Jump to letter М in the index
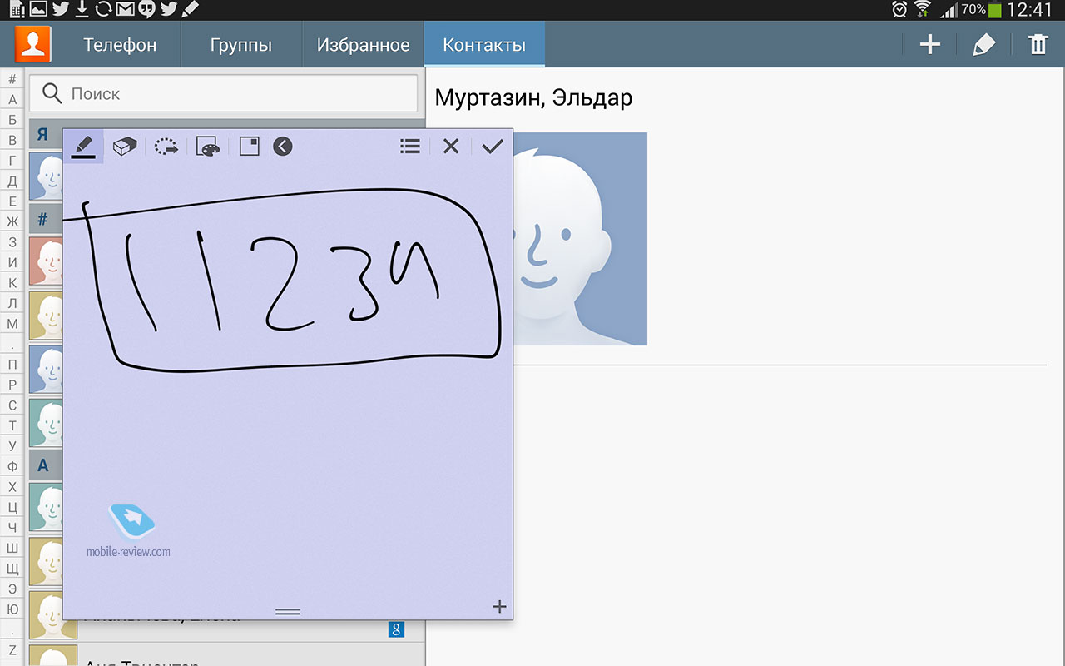The height and width of the screenshot is (666, 1065). point(12,324)
